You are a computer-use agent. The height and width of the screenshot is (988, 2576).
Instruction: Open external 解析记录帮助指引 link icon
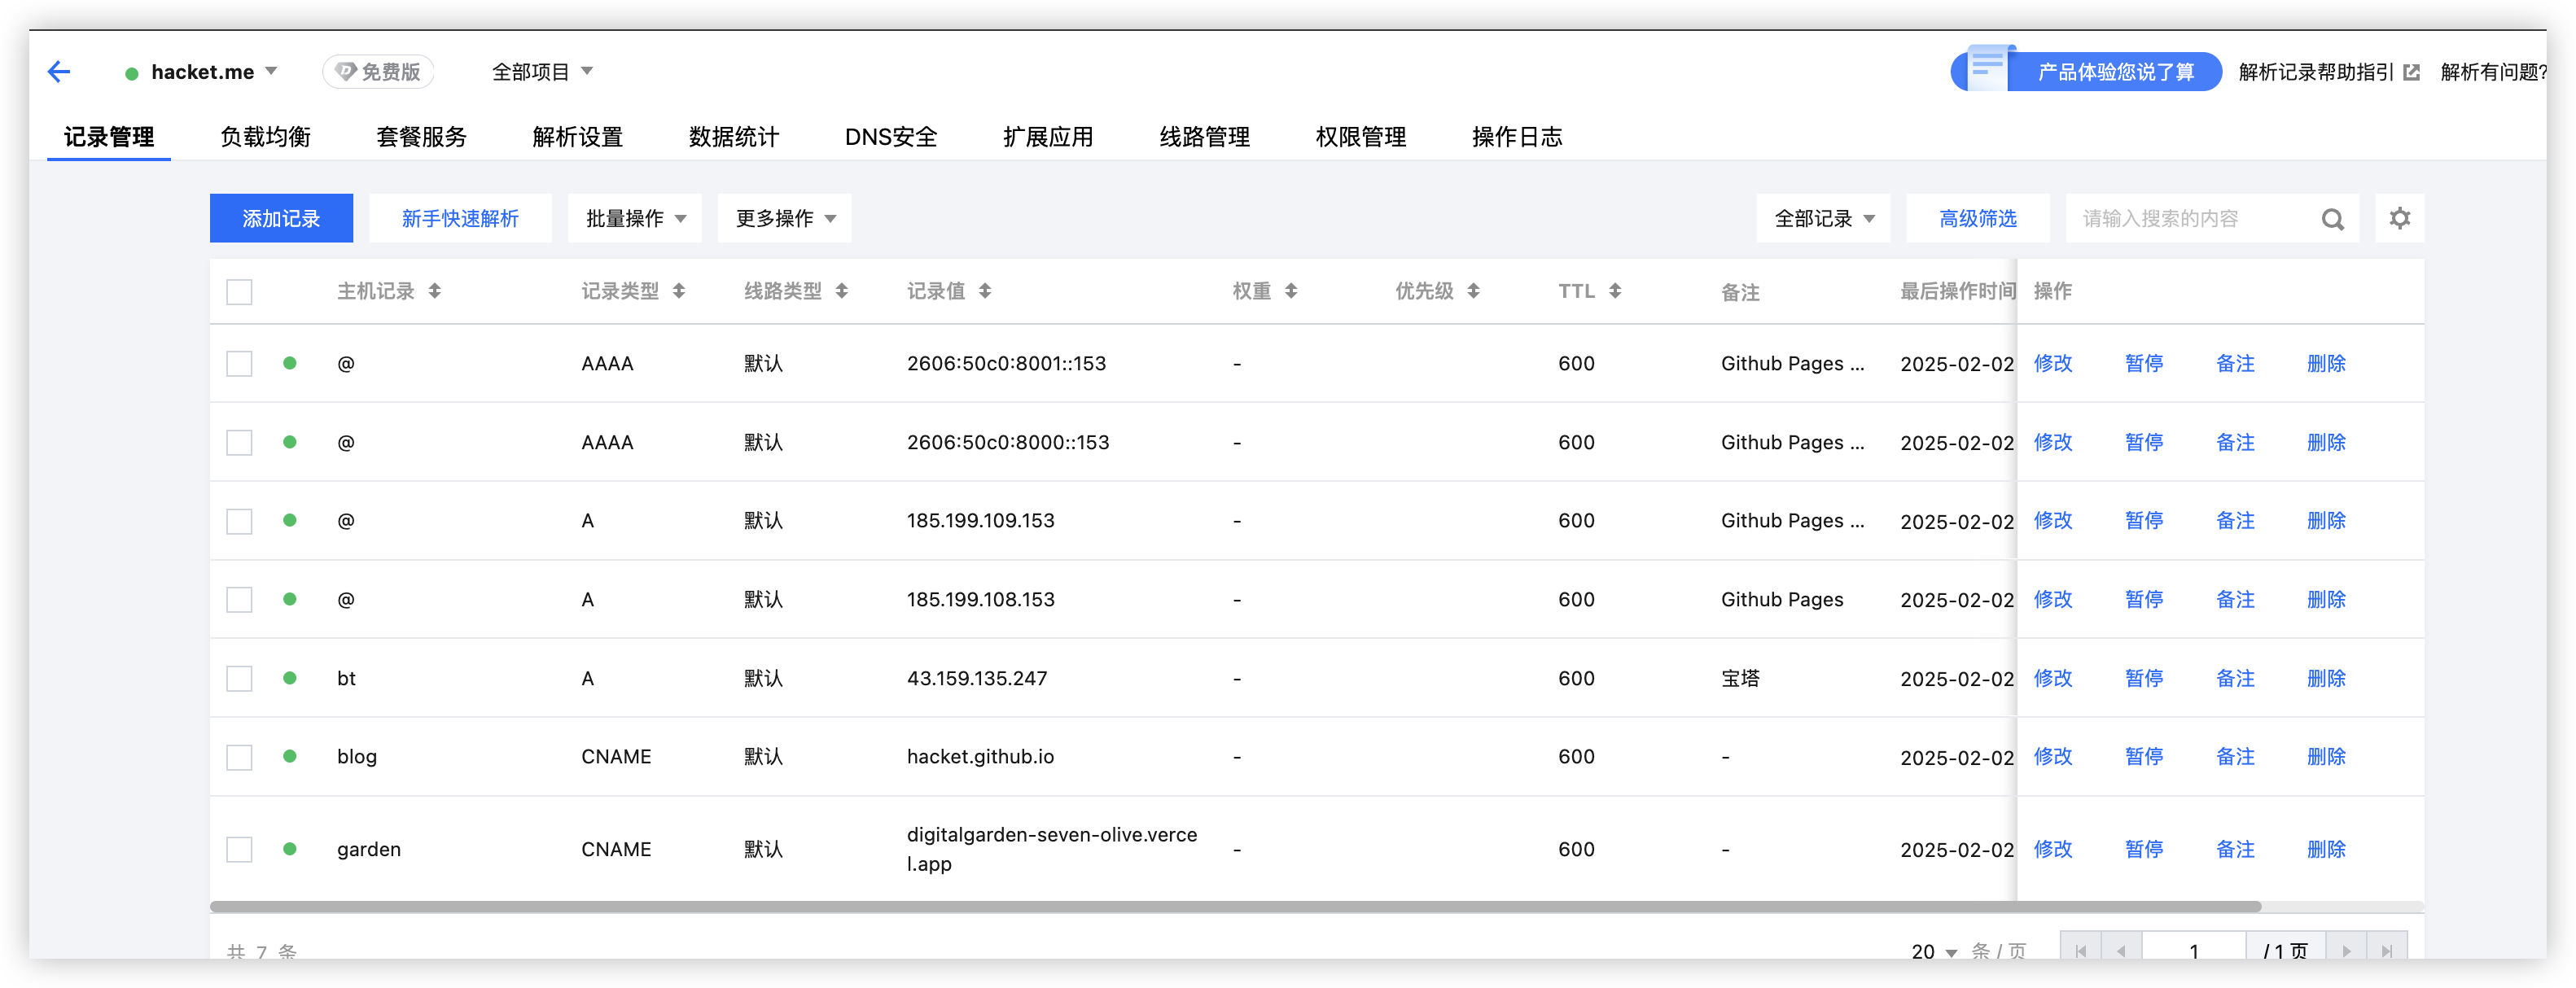click(x=2411, y=72)
